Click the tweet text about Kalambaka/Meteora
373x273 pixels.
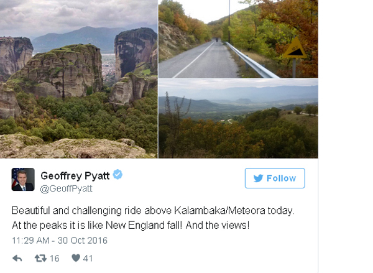(x=153, y=218)
